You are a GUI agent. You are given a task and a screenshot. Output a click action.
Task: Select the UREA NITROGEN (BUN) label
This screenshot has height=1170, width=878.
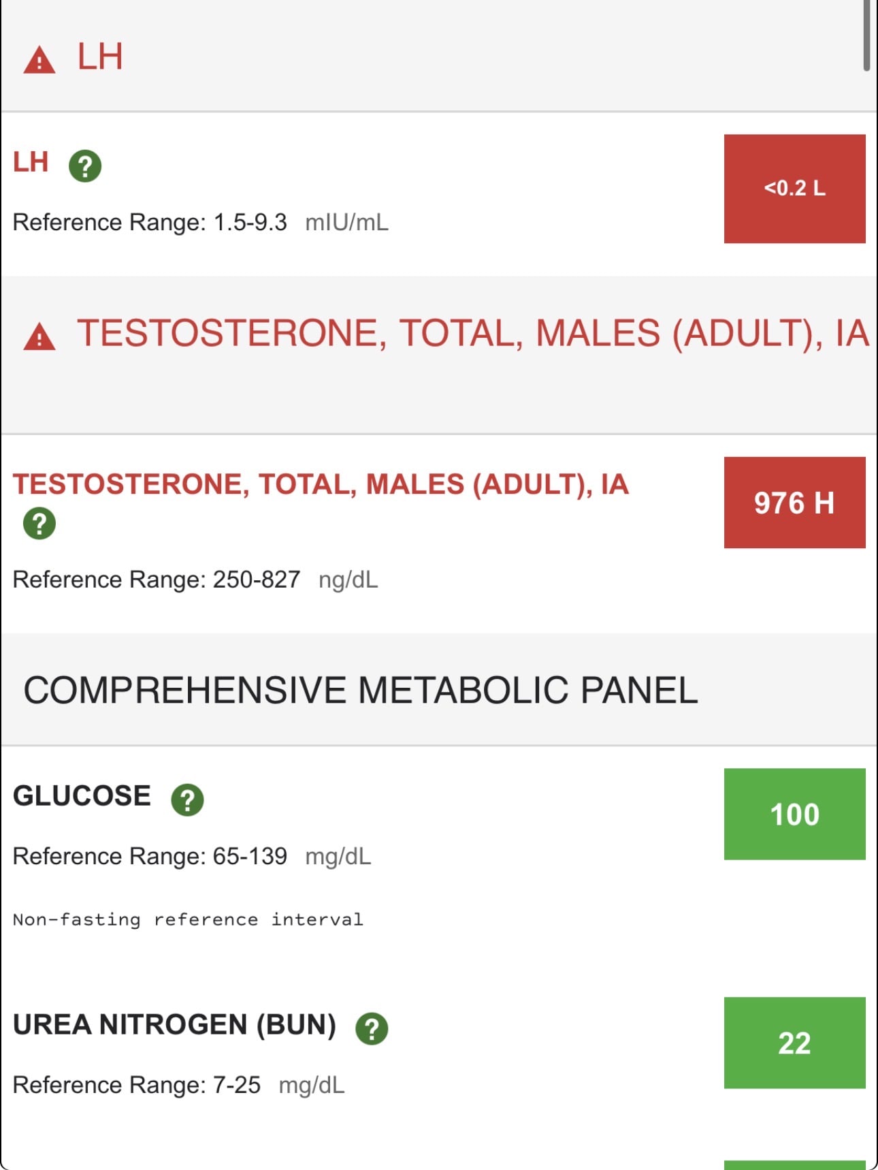pos(175,1025)
